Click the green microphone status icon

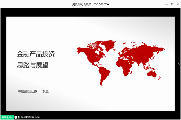pyautogui.click(x=19, y=117)
